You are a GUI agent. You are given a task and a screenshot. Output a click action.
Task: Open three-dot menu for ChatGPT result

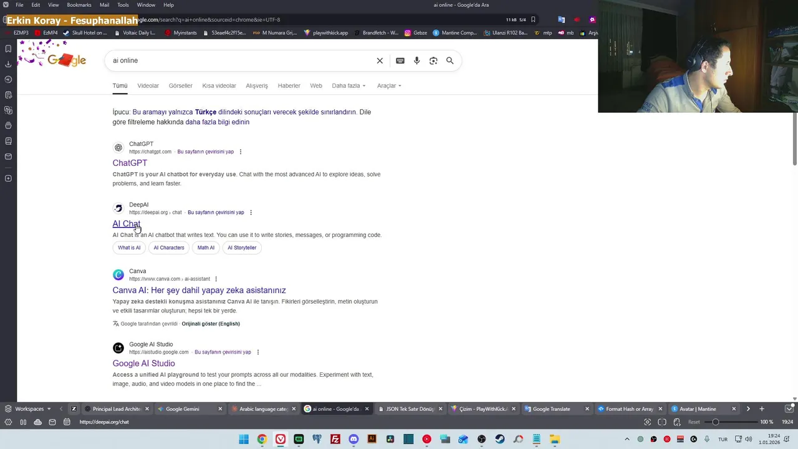(x=241, y=152)
